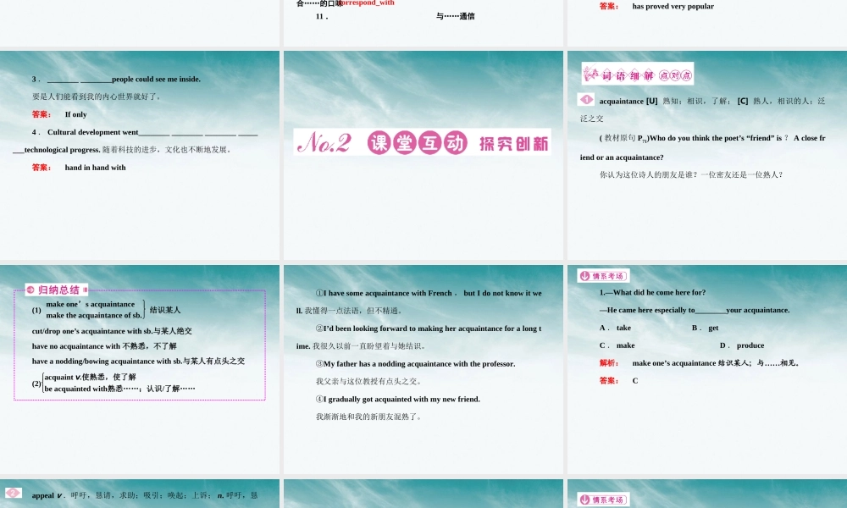Click the red 'correspond_with' answer text
This screenshot has height=508, width=847.
(x=368, y=3)
